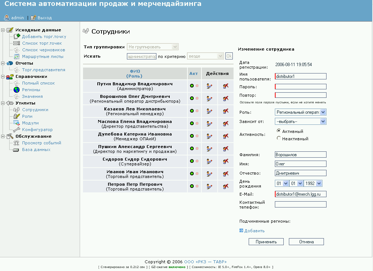The image size is (373, 271).
Task: Click the База данных icon in sidebar
Action: tap(16, 150)
